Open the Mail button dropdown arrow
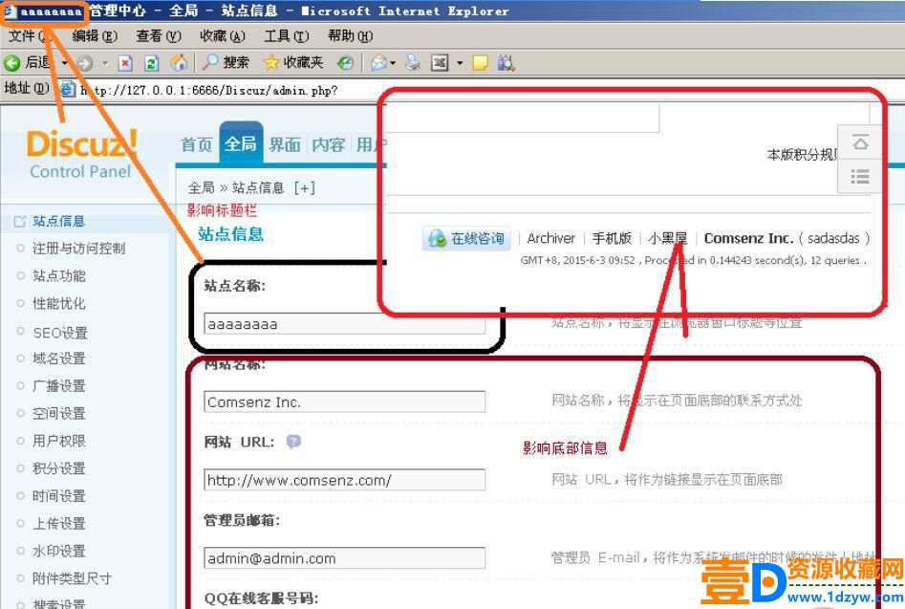 coord(393,62)
